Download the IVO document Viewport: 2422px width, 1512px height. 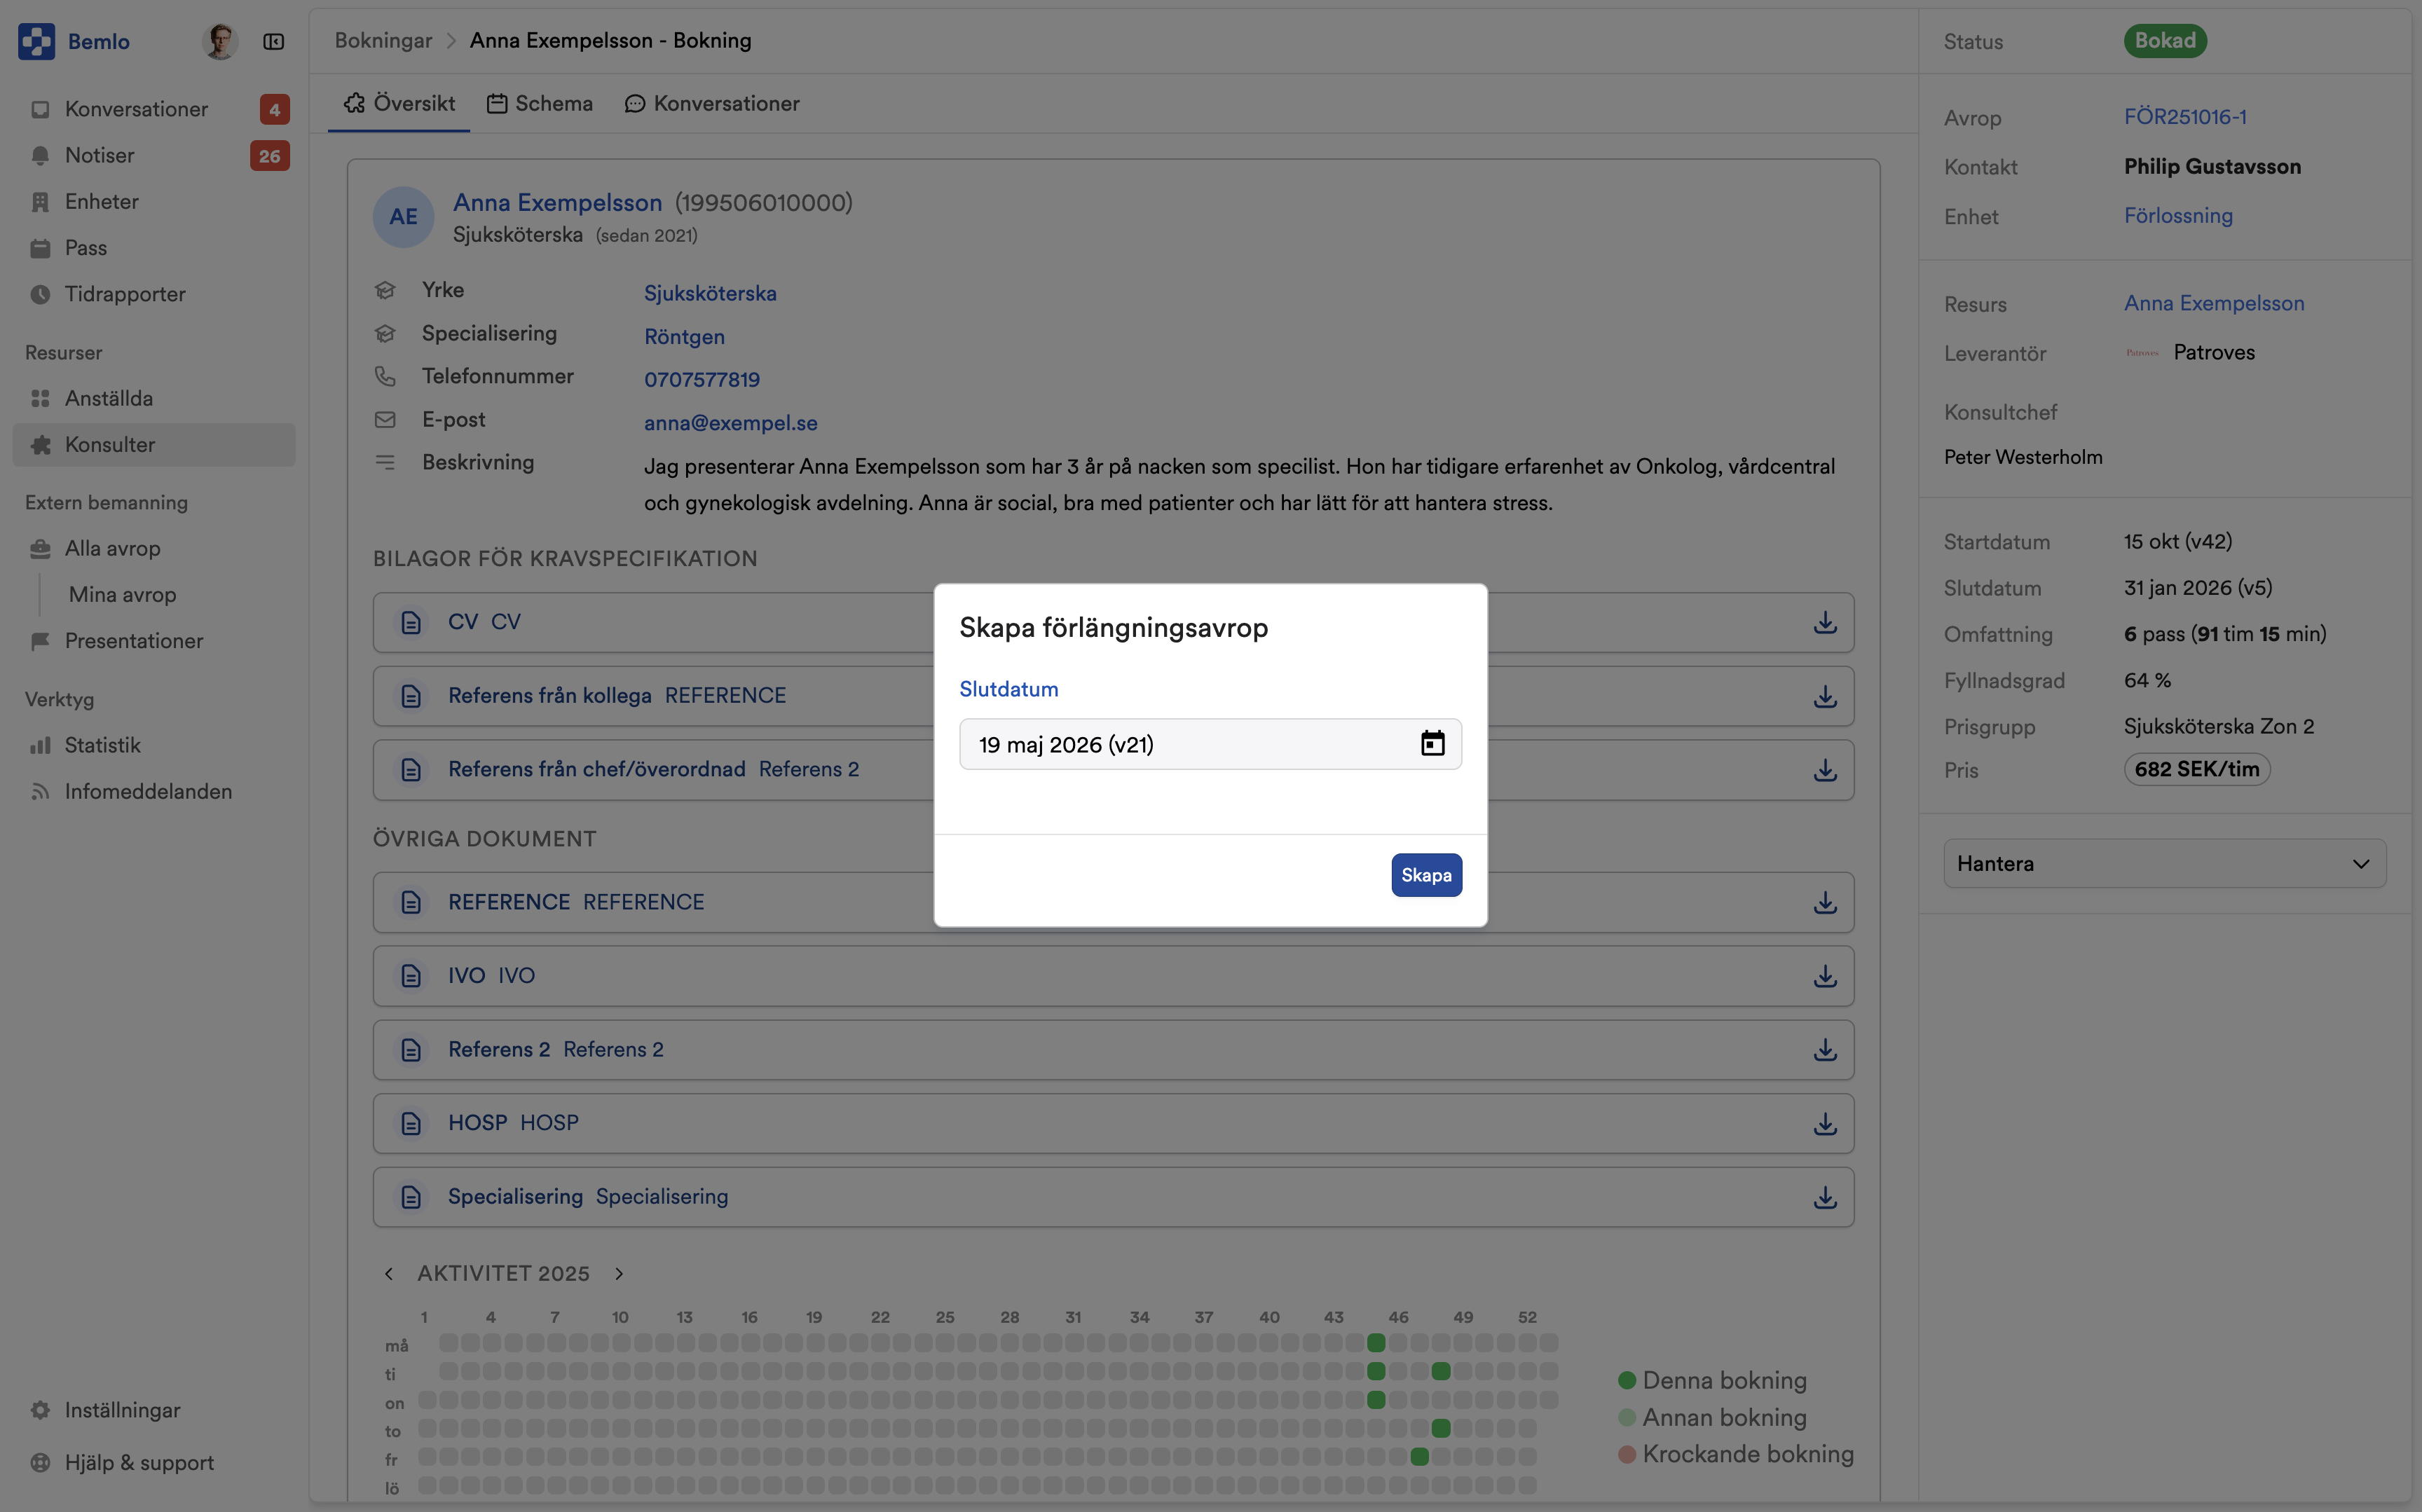(x=1825, y=976)
